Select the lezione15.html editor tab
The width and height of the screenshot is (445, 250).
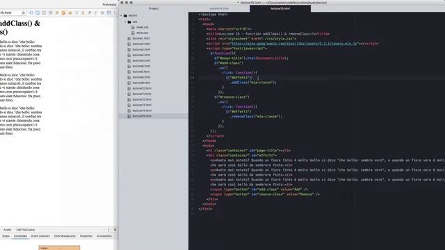pyautogui.click(x=280, y=8)
